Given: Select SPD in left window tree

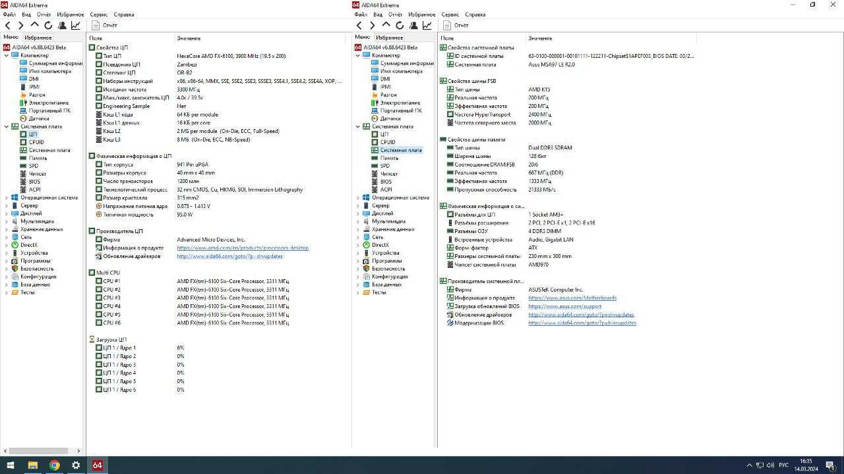Looking at the screenshot, I should [33, 166].
